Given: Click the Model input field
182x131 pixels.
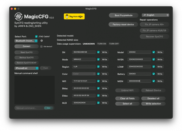Looking at the screenshot, I should (x=139, y=52).
